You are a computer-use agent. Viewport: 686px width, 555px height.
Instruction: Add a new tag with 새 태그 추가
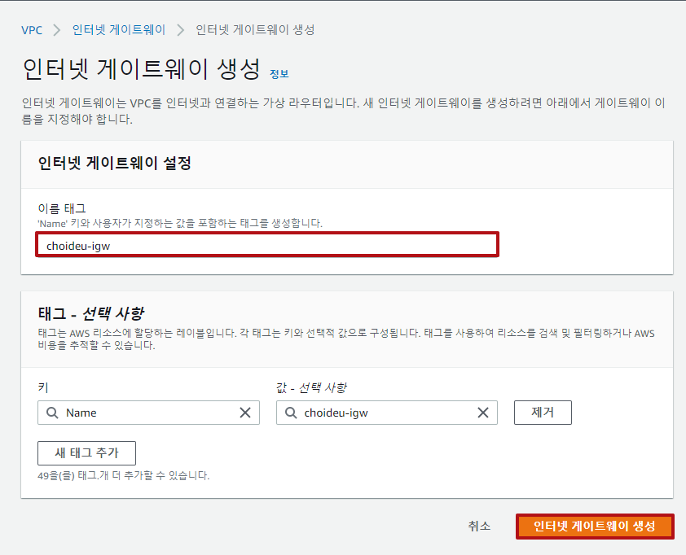(86, 453)
